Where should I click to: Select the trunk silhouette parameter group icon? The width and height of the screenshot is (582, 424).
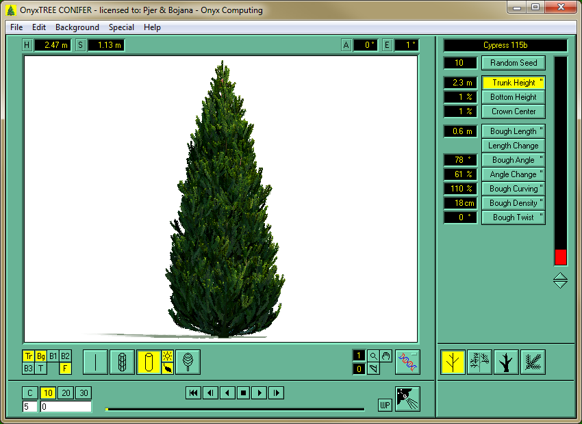pos(506,362)
